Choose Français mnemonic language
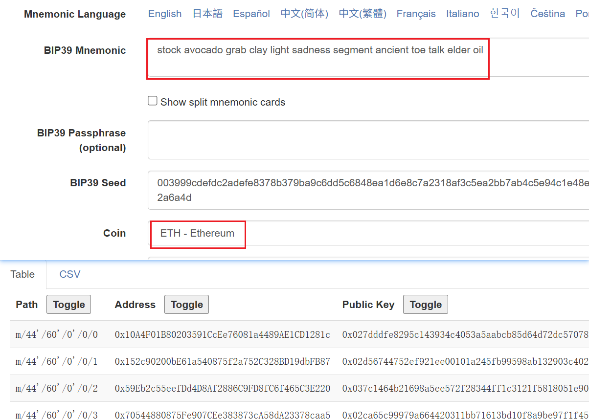Image resolution: width=589 pixels, height=420 pixels. (416, 14)
